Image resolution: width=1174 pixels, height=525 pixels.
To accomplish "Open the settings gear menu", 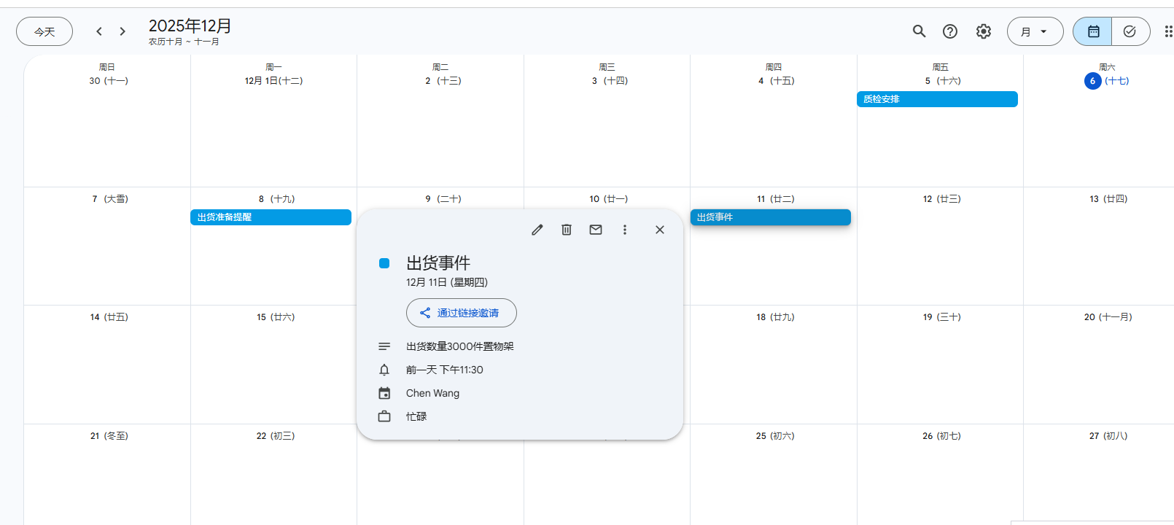I will pos(984,31).
